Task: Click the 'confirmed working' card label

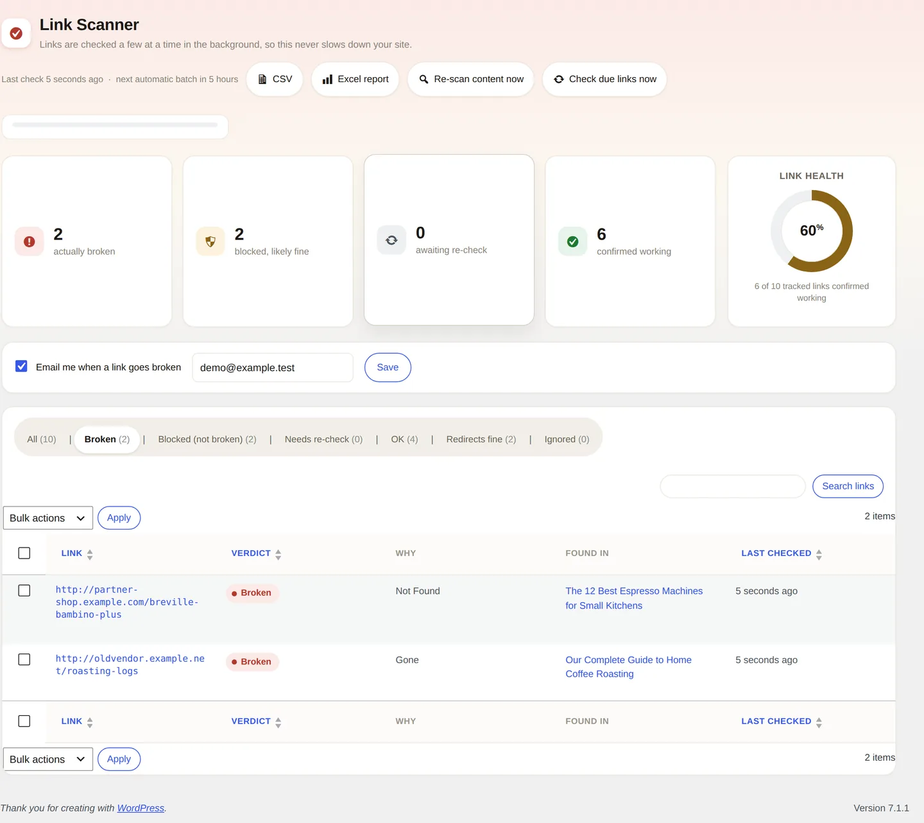Action: pos(634,252)
